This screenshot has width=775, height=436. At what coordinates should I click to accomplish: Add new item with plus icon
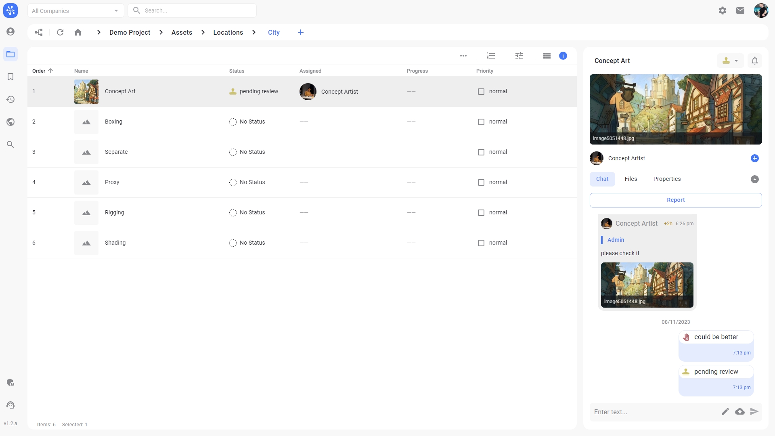point(301,32)
